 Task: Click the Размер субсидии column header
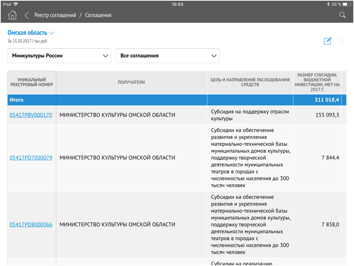coord(317,83)
